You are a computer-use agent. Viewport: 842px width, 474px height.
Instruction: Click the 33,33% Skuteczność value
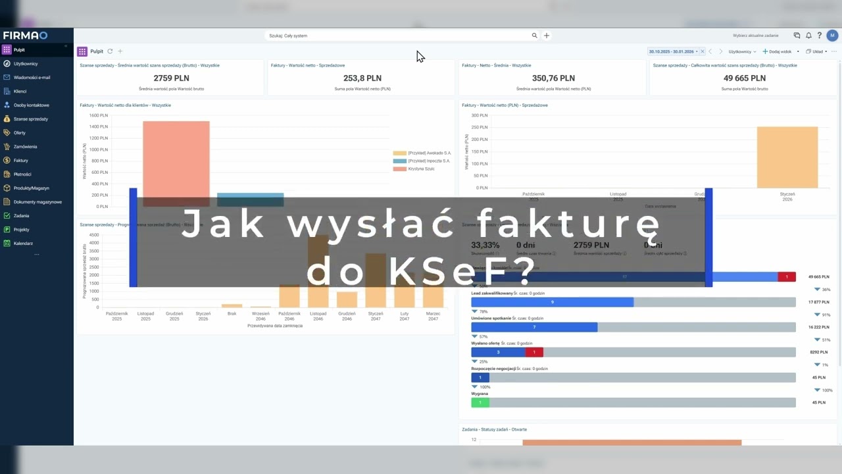(x=485, y=245)
